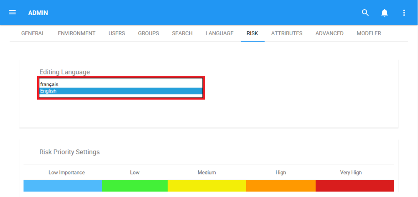Click the orange High priority color bar
The height and width of the screenshot is (197, 418).
coord(281,186)
